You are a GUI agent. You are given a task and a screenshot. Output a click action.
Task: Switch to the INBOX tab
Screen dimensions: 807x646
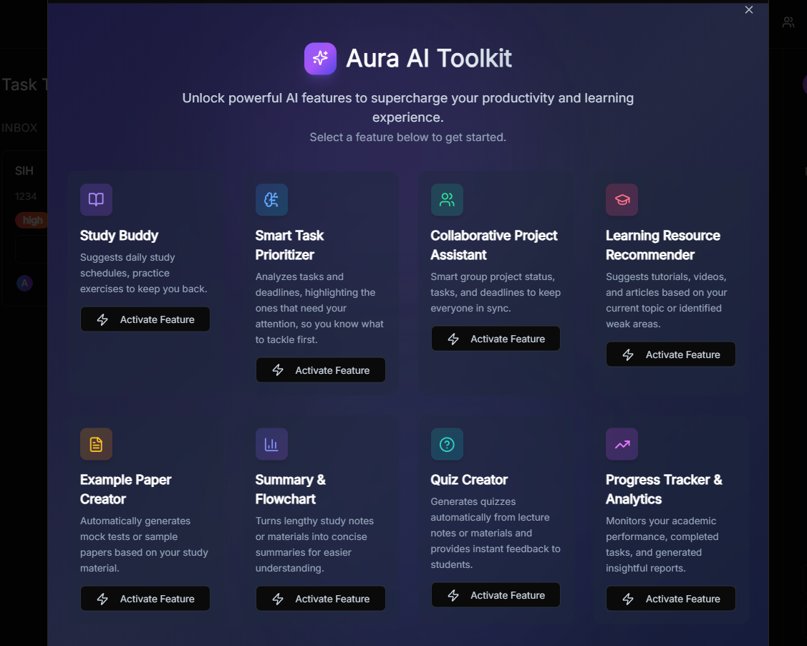click(19, 127)
